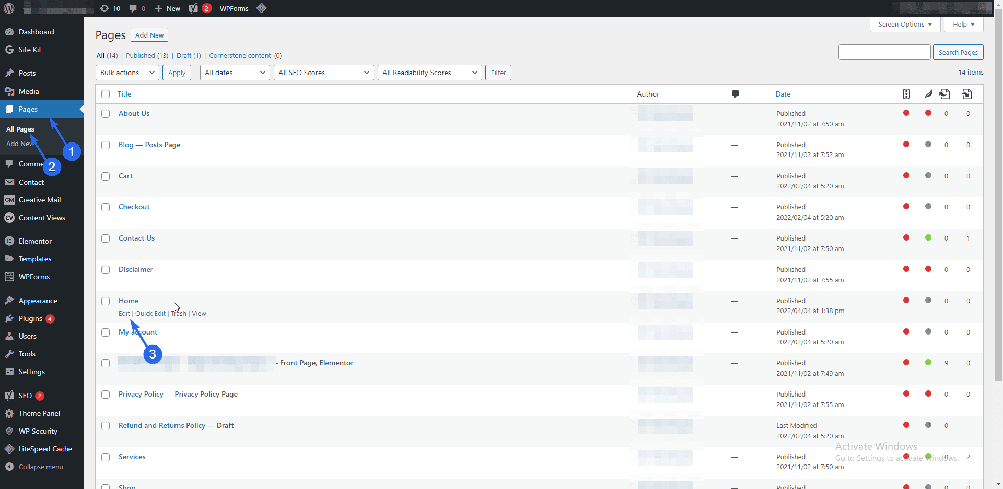Open the All Readability Scores dropdown

430,73
